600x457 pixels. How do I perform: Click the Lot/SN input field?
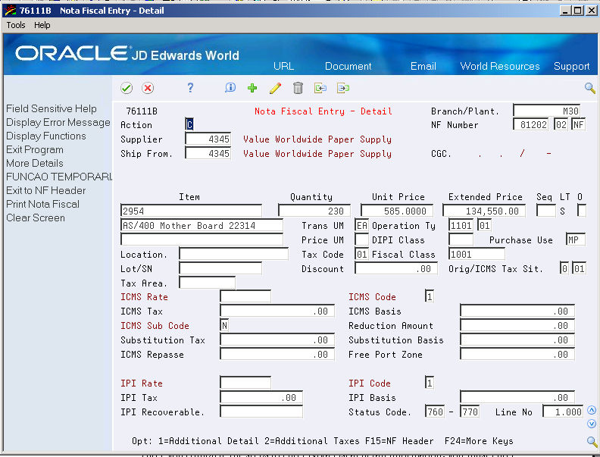220,269
